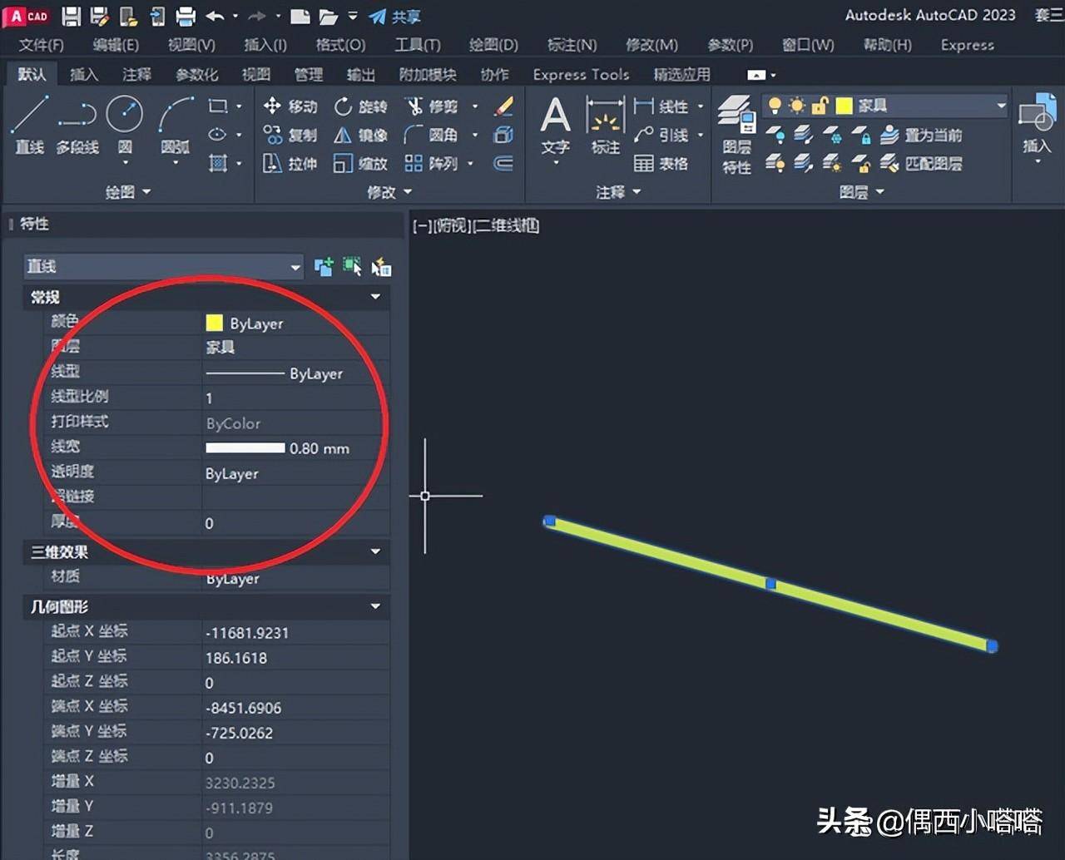Click the 复制 (Copy) tool

click(x=290, y=135)
